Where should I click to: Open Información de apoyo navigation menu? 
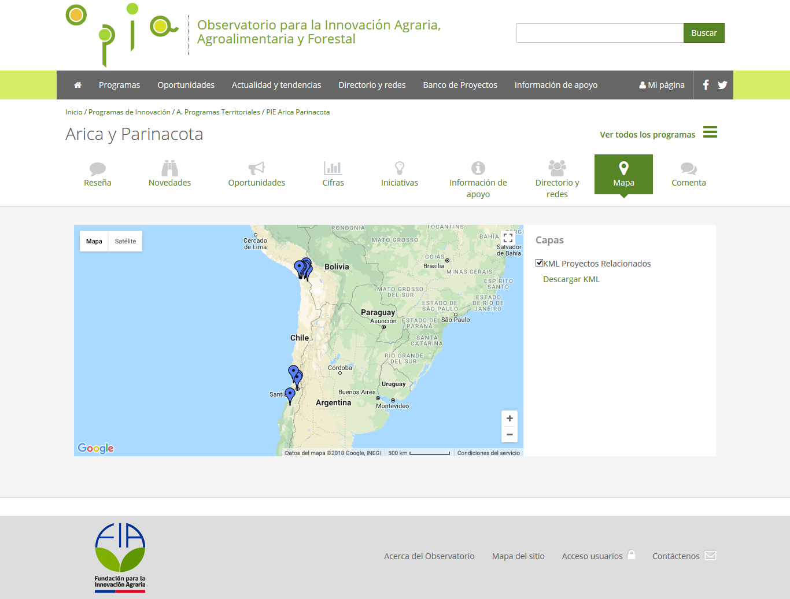point(556,85)
